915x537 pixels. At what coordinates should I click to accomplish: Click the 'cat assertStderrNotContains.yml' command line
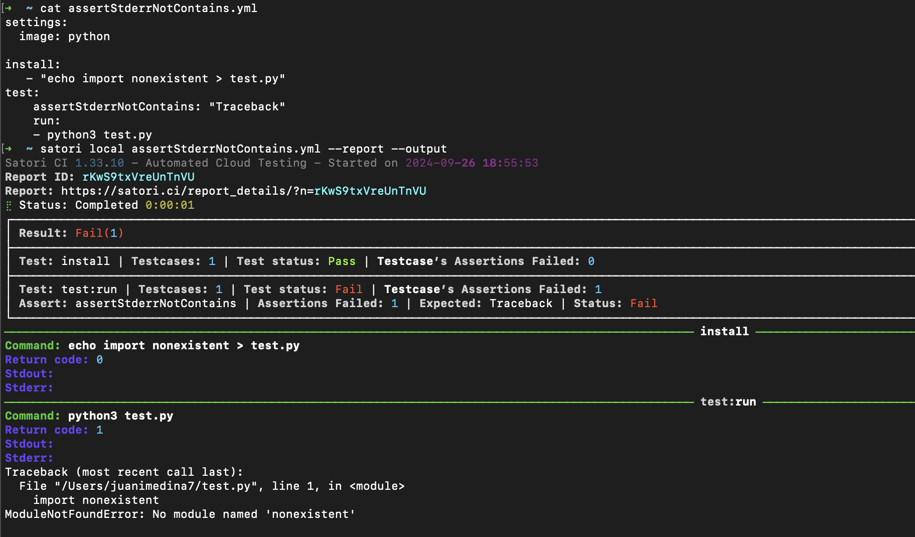coord(148,9)
